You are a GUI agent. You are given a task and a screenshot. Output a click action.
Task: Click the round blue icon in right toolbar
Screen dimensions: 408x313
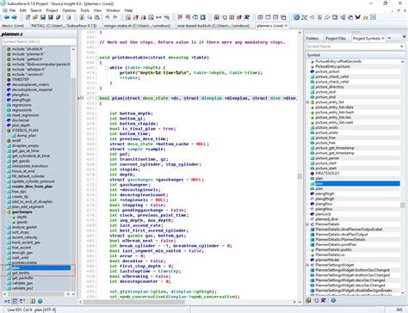[296, 17]
